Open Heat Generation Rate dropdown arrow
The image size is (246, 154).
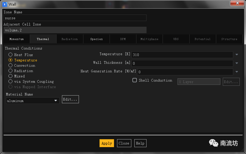(237, 72)
